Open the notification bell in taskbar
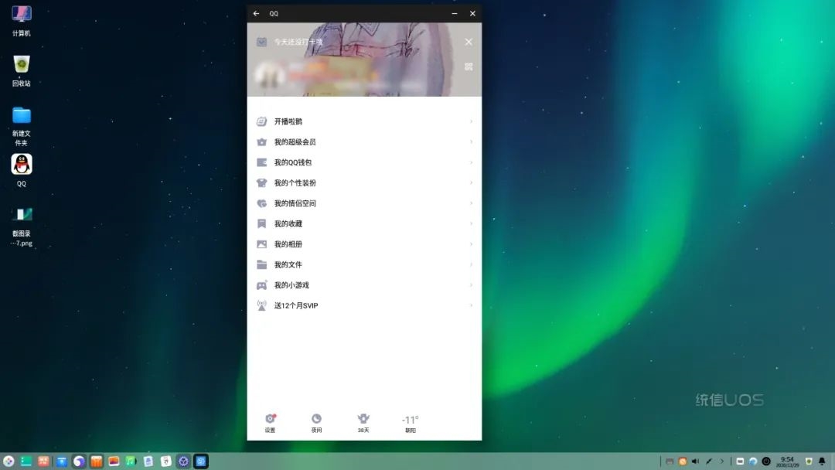 coord(822,461)
